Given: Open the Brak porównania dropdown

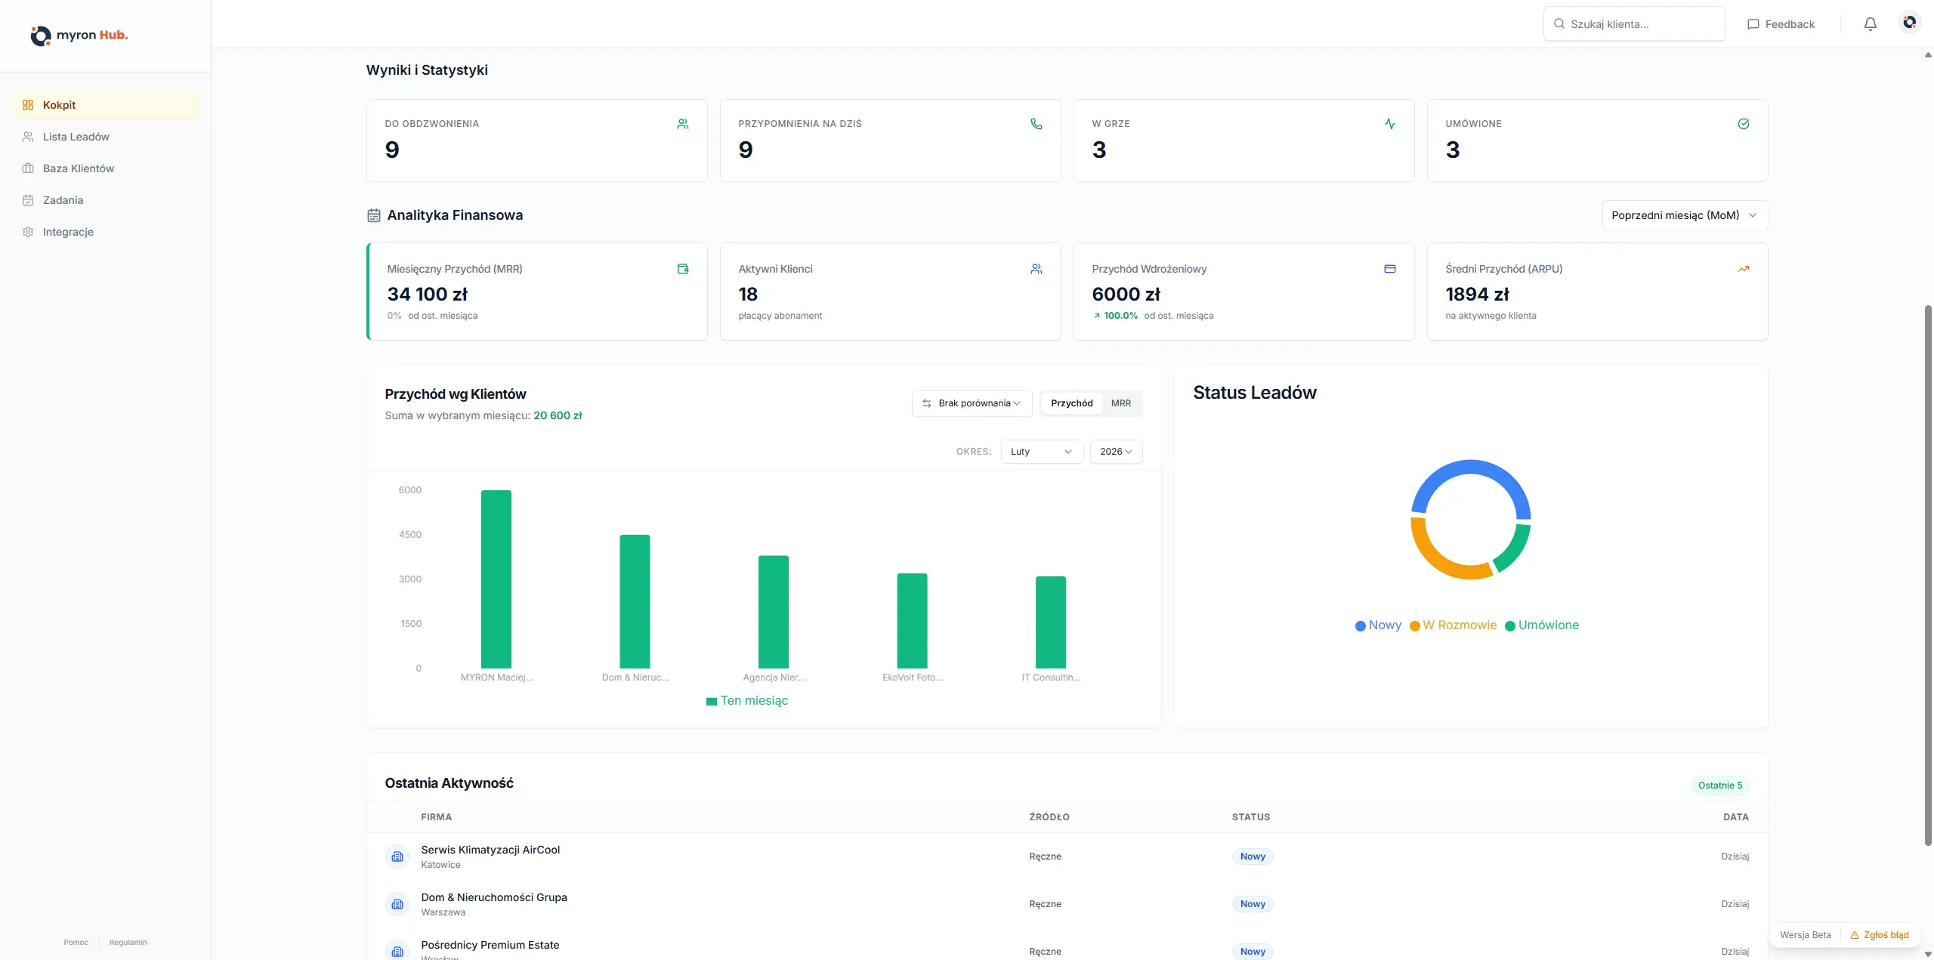Looking at the screenshot, I should point(972,403).
